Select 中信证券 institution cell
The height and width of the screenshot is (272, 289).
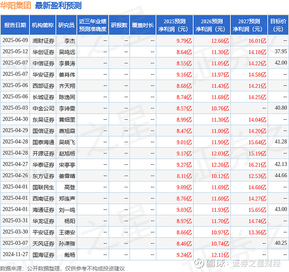pos(43,63)
